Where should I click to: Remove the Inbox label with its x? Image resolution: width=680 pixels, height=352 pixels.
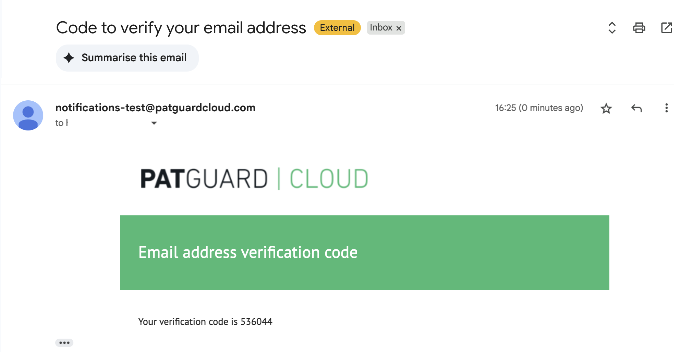pyautogui.click(x=399, y=28)
